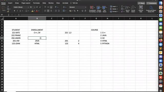Click the Share button
The height and width of the screenshot is (92, 164).
141,3
